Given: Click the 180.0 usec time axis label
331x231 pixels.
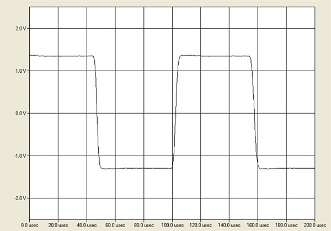Looking at the screenshot, I should tap(287, 225).
